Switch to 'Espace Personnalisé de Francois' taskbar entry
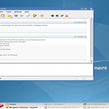Image resolution: width=109 pixels, height=109 pixels. click(x=63, y=107)
